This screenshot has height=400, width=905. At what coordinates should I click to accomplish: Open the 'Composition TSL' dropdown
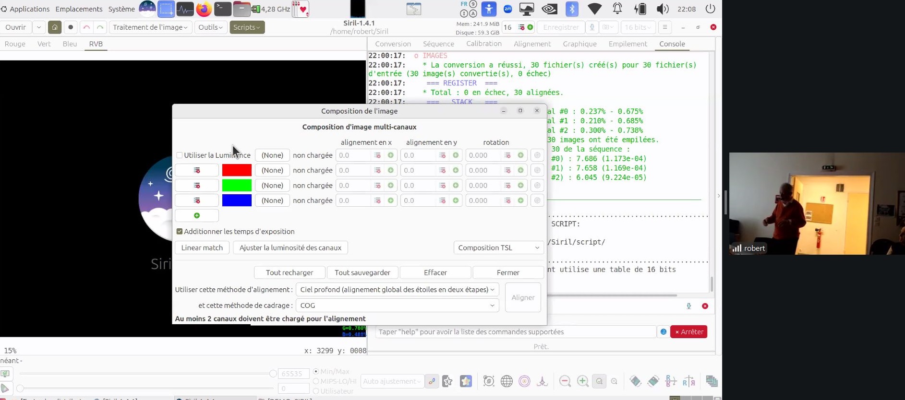498,248
